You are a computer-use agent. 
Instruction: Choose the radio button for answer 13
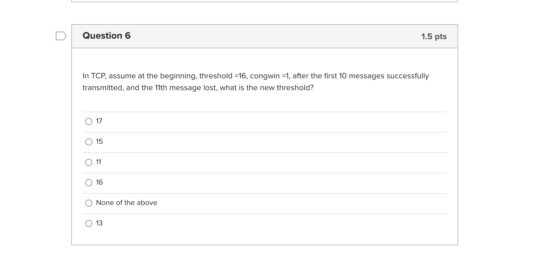tap(89, 223)
